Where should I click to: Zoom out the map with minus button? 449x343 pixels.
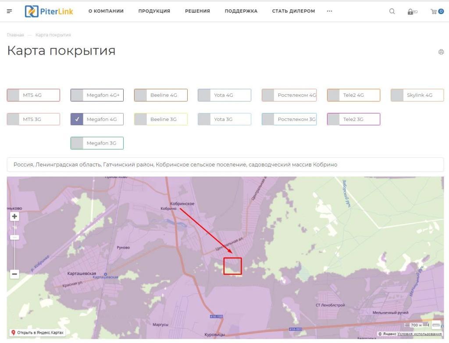tap(14, 274)
